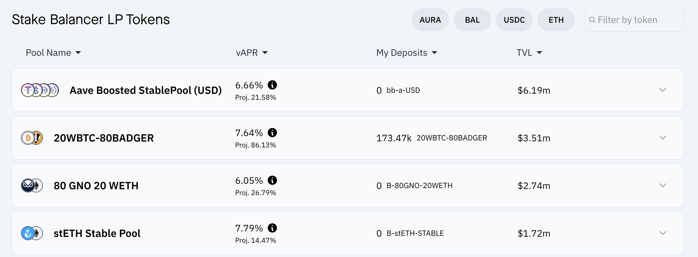Sort the list by vAPR
The image size is (698, 257).
252,53
